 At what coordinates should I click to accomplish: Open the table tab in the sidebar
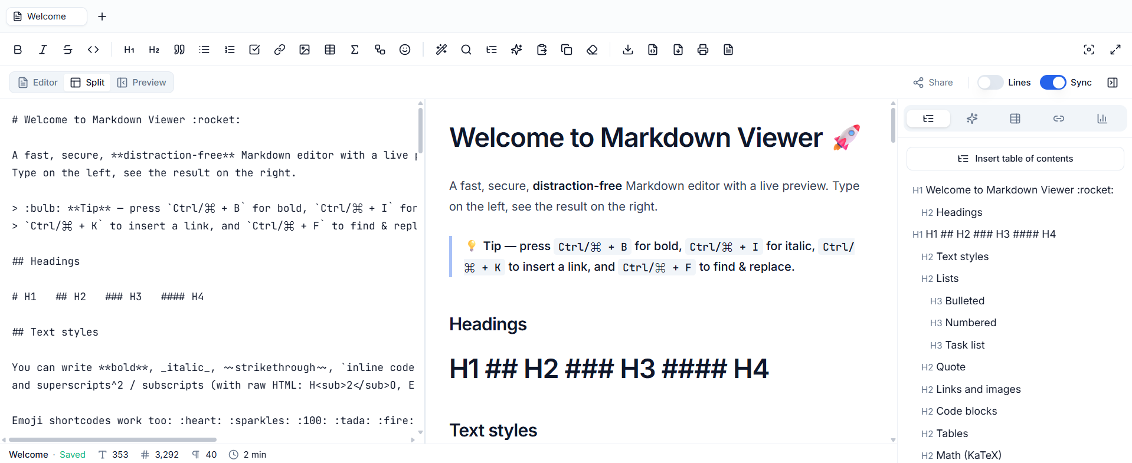pyautogui.click(x=1015, y=119)
